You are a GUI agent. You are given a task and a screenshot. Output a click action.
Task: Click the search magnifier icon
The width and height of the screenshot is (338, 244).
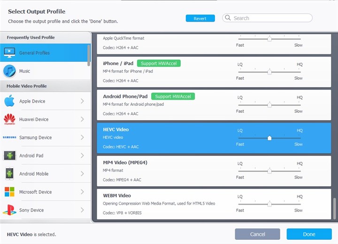coord(228,18)
